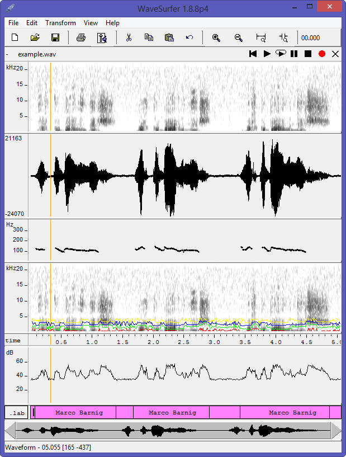The height and width of the screenshot is (457, 346).
Task: Open the File menu
Action: (13, 23)
